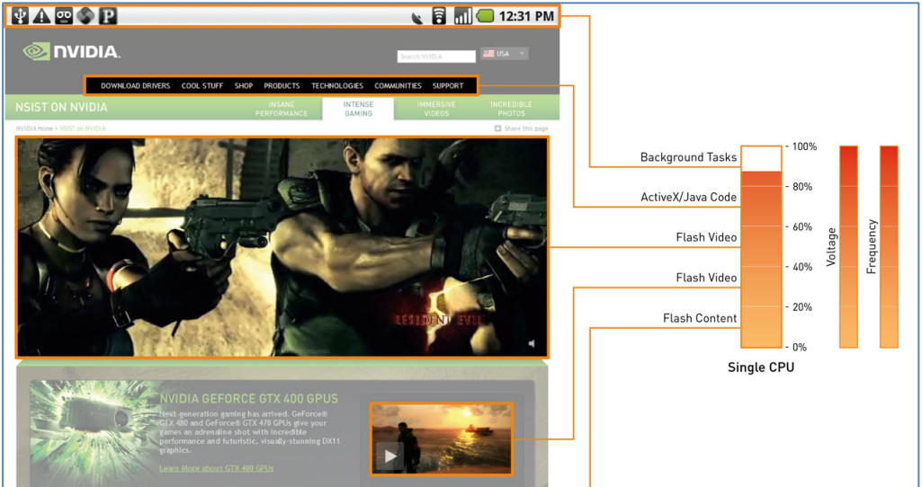Tap the warning triangle notification icon
The image size is (922, 487).
[41, 16]
